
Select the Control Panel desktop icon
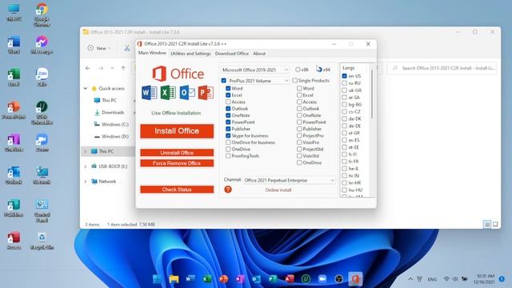(42, 211)
